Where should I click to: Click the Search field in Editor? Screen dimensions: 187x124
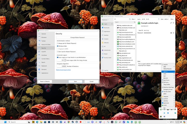tap(125, 22)
